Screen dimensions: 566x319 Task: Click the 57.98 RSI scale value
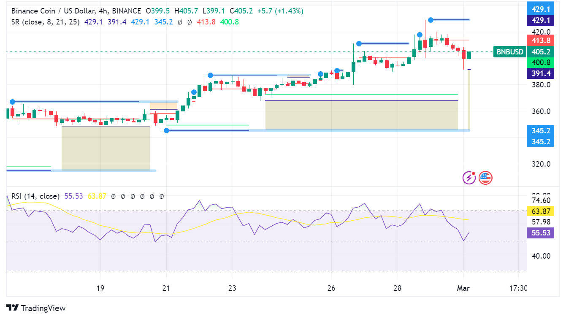point(541,222)
